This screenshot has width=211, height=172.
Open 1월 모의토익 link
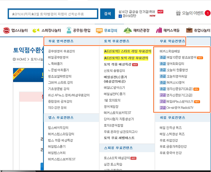click(112, 100)
